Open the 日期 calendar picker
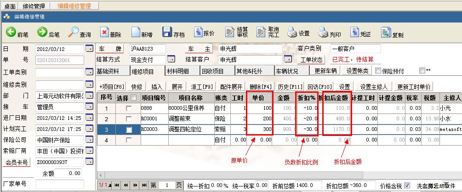This screenshot has width=462, height=192. click(x=90, y=48)
